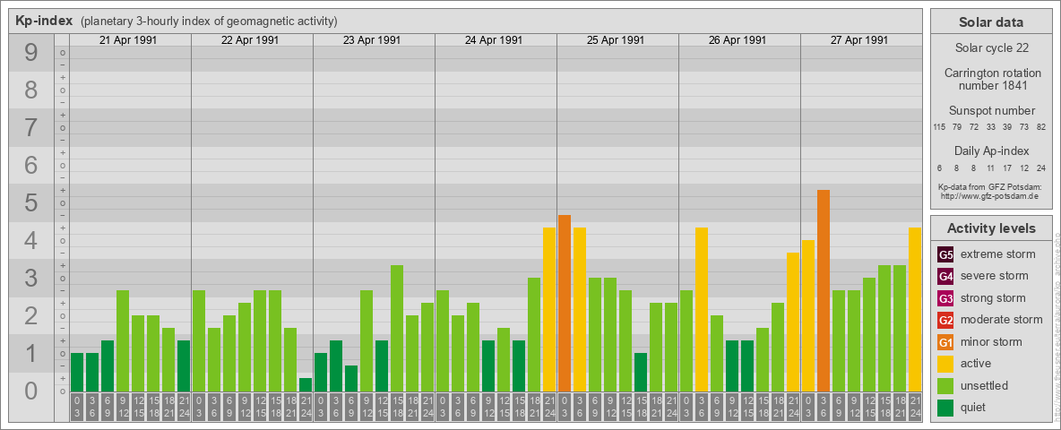Click the yellow bar on 24 Apr 21-24h

[548, 310]
